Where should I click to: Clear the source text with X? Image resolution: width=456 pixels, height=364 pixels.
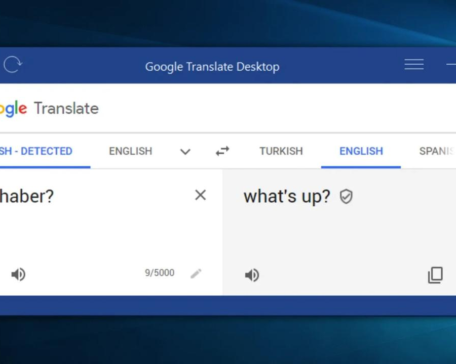pyautogui.click(x=200, y=195)
